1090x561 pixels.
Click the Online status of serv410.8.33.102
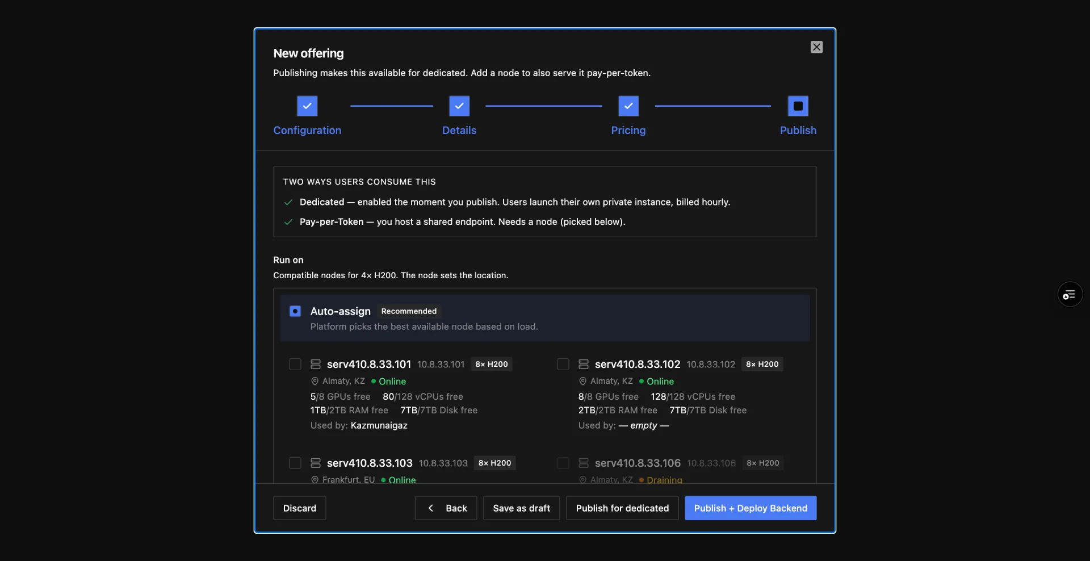click(657, 382)
